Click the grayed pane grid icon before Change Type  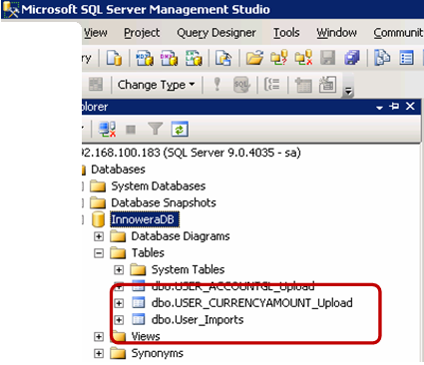pos(96,85)
